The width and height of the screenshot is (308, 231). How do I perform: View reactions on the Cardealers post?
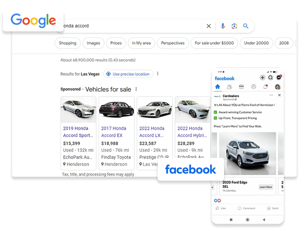(218, 201)
